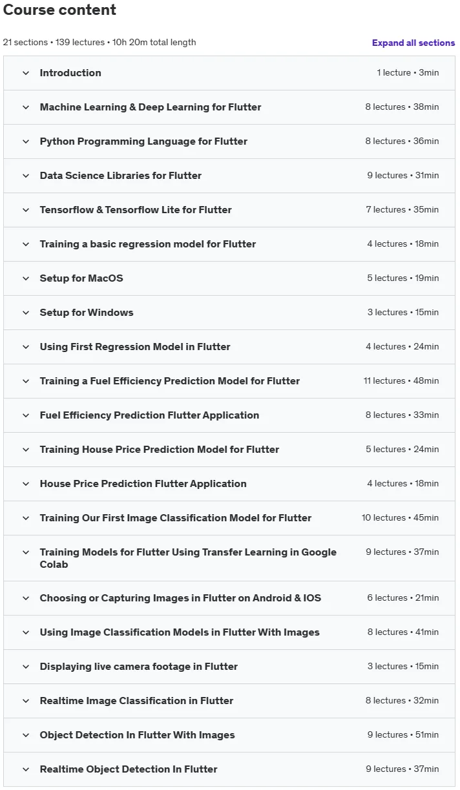
Task: Open Training a Fuel Efficiency Prediction Model section
Action: tap(229, 381)
